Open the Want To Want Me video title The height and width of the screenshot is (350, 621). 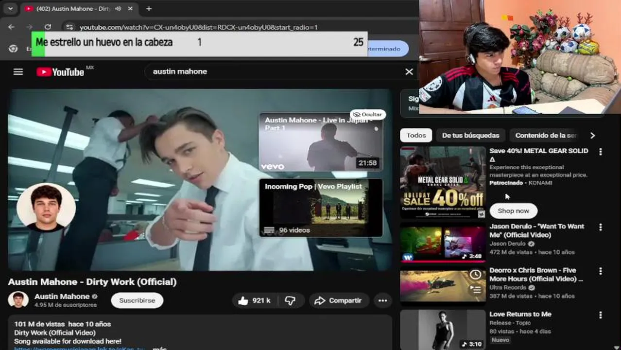pyautogui.click(x=536, y=230)
